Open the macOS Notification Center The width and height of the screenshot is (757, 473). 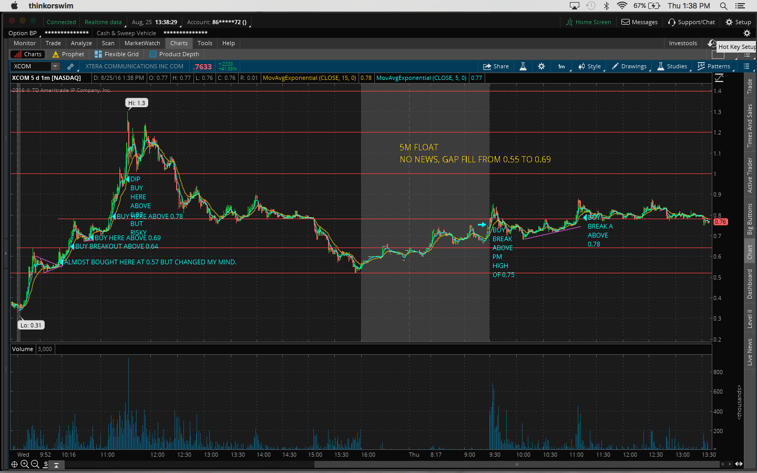tap(740, 6)
